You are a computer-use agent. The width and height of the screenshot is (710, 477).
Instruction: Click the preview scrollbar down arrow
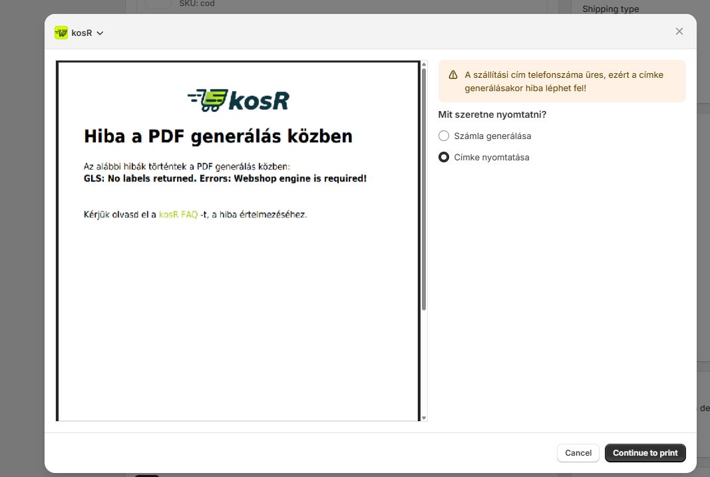point(424,418)
